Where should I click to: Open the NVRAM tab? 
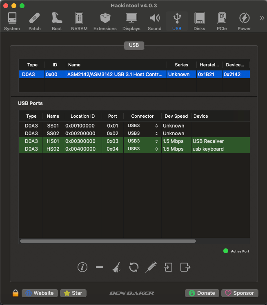79,22
